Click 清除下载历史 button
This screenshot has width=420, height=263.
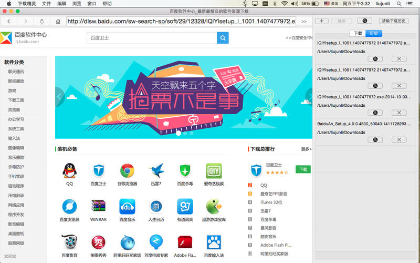click(393, 21)
